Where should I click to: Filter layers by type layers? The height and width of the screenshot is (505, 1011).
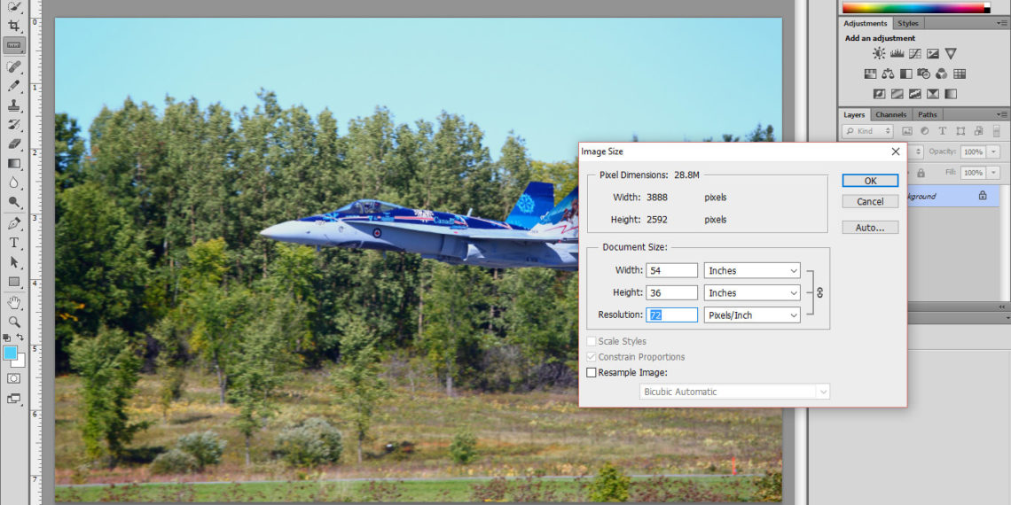[x=942, y=131]
